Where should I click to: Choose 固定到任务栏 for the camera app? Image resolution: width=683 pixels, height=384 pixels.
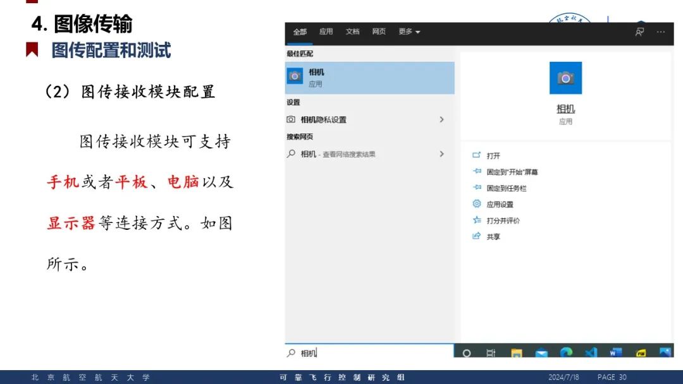pos(506,188)
